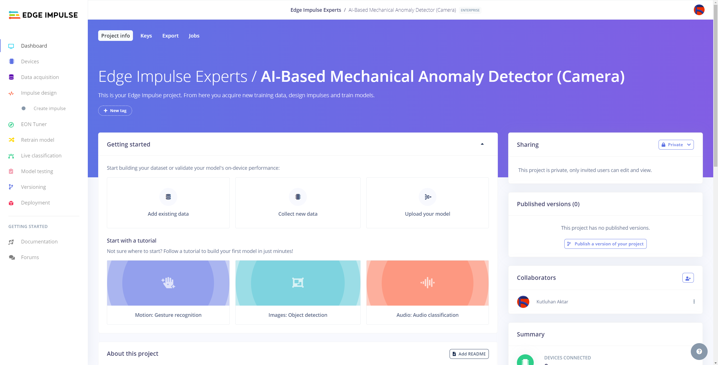The width and height of the screenshot is (718, 365).
Task: Click the Versioning branch icon
Action: pyautogui.click(x=11, y=187)
